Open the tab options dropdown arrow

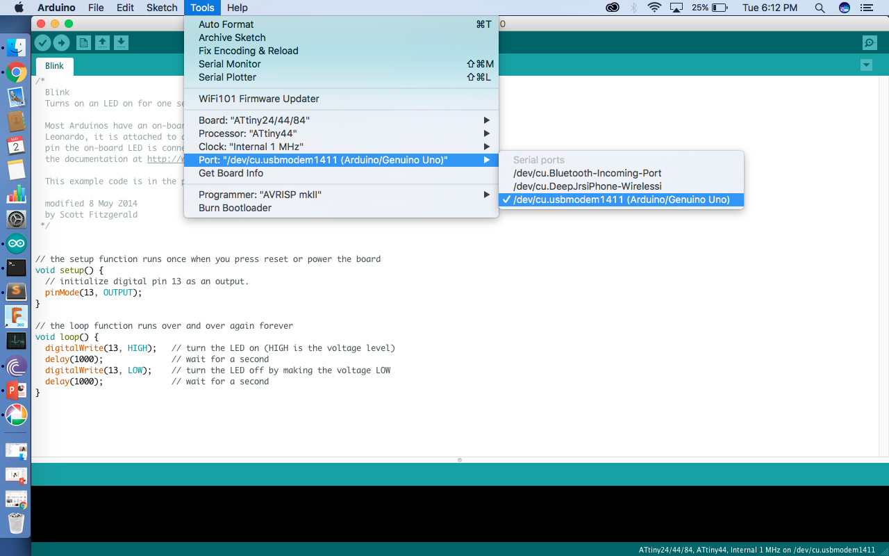[x=866, y=65]
